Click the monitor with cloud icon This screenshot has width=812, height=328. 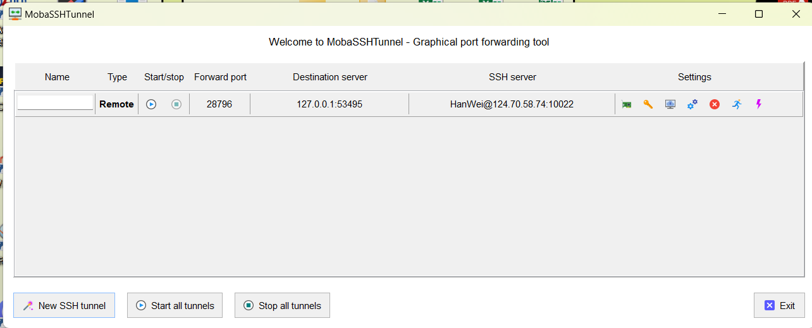(670, 104)
